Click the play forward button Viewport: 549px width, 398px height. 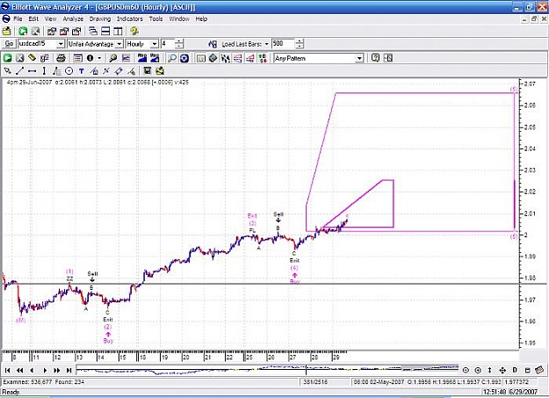(x=45, y=370)
